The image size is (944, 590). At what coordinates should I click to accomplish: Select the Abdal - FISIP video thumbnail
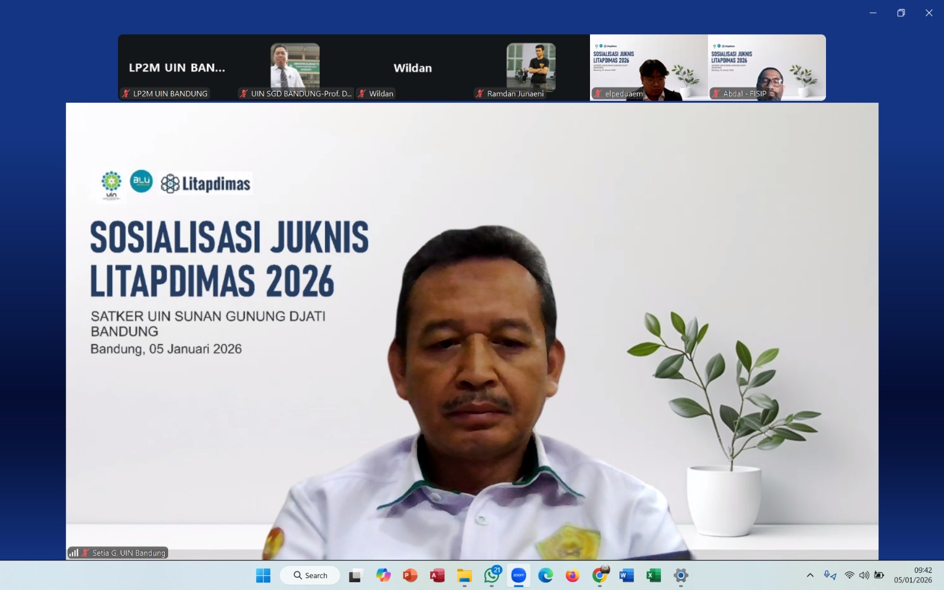[x=767, y=67]
